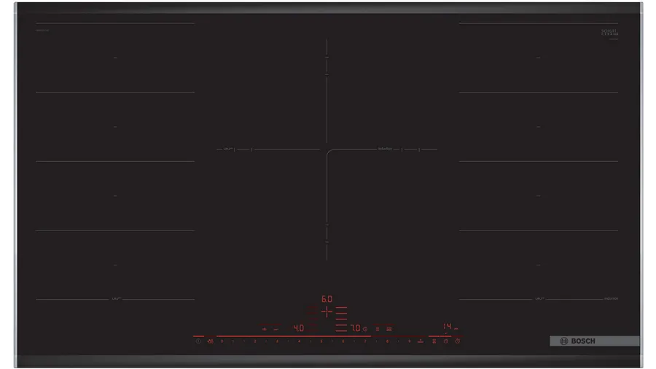The image size is (656, 369).
Task: Select the zone showing 7.0
Action: tap(355, 328)
